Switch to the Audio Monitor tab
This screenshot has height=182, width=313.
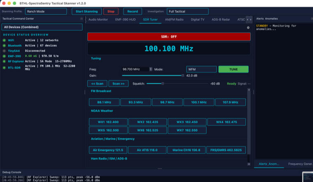tap(98, 20)
